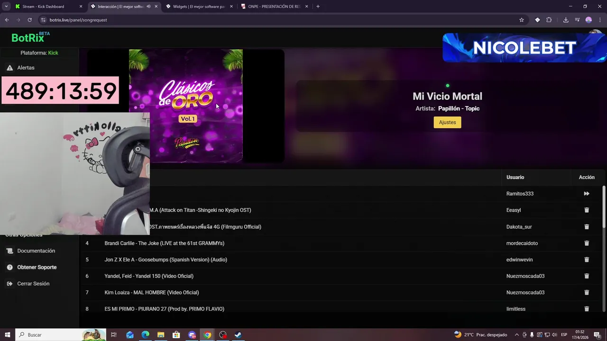The width and height of the screenshot is (607, 341).
Task: Click username mordecaidoto
Action: (522, 243)
